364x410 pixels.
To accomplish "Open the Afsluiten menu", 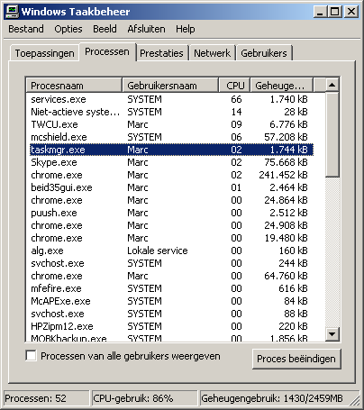I will point(146,29).
